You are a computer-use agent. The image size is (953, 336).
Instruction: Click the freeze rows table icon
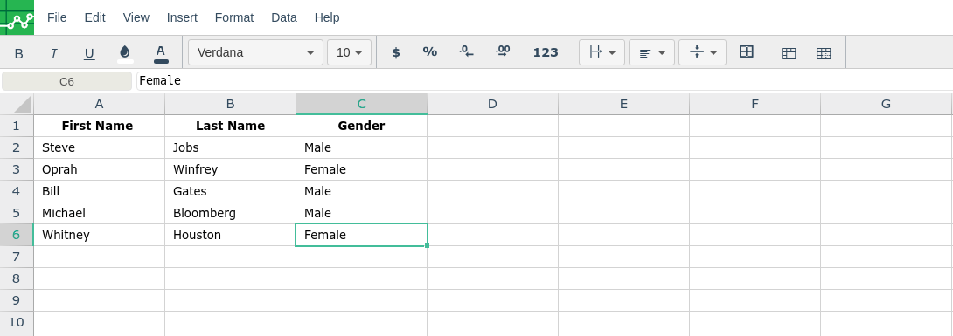[x=789, y=53]
